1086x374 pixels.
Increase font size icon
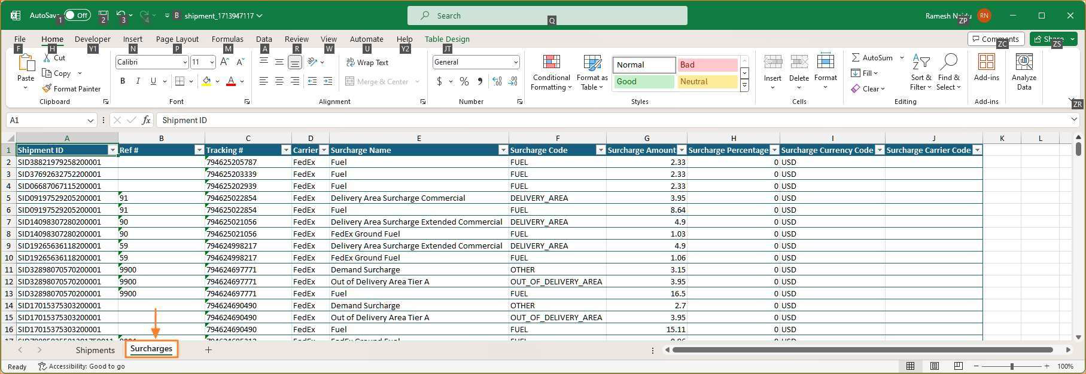click(224, 62)
